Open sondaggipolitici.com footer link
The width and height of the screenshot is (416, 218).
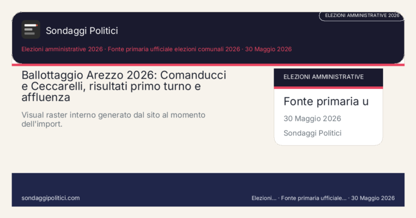(x=50, y=198)
